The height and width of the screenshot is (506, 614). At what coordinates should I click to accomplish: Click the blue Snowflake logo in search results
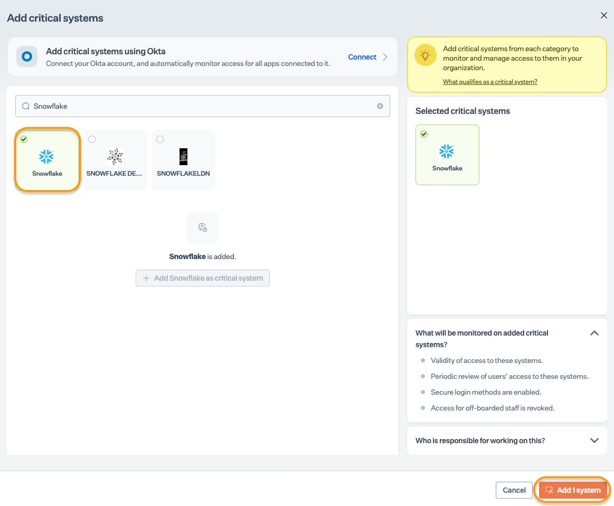tap(46, 157)
